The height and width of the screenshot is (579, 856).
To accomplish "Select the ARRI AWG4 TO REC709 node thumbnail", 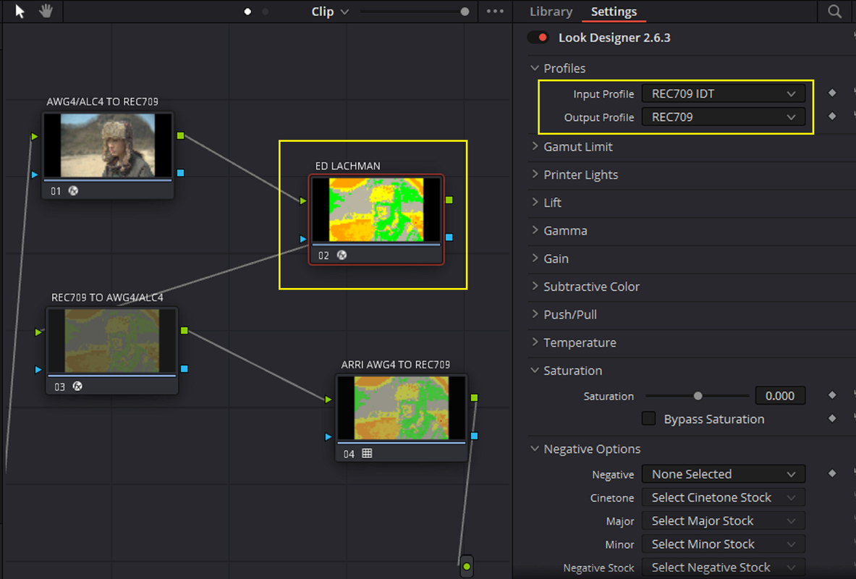I will click(402, 407).
